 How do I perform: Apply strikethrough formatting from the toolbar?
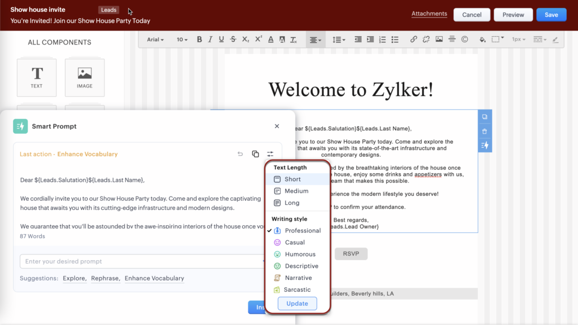[x=233, y=39]
